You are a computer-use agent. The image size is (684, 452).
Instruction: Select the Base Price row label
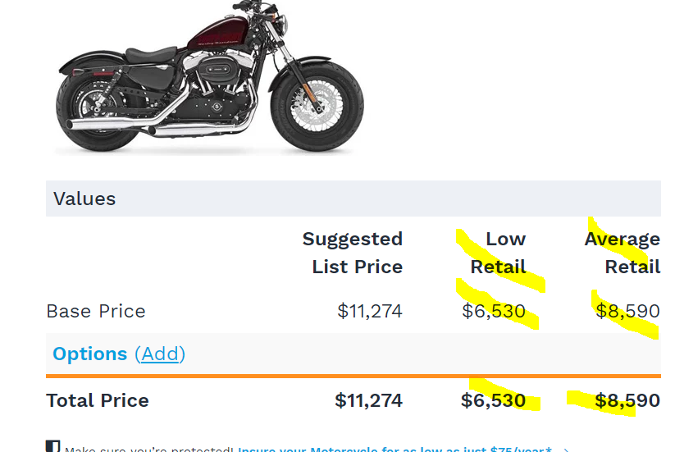tap(96, 311)
